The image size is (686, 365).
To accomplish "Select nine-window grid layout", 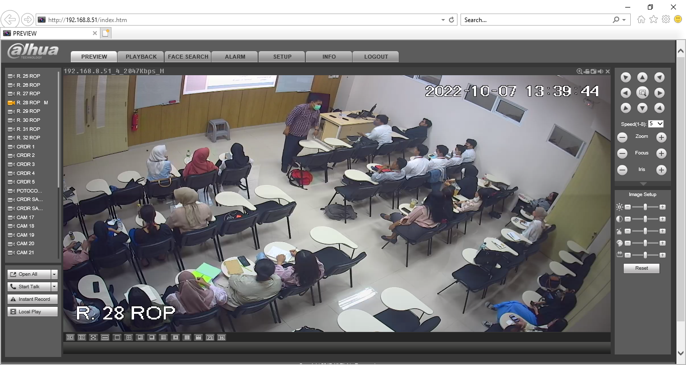I will [163, 337].
